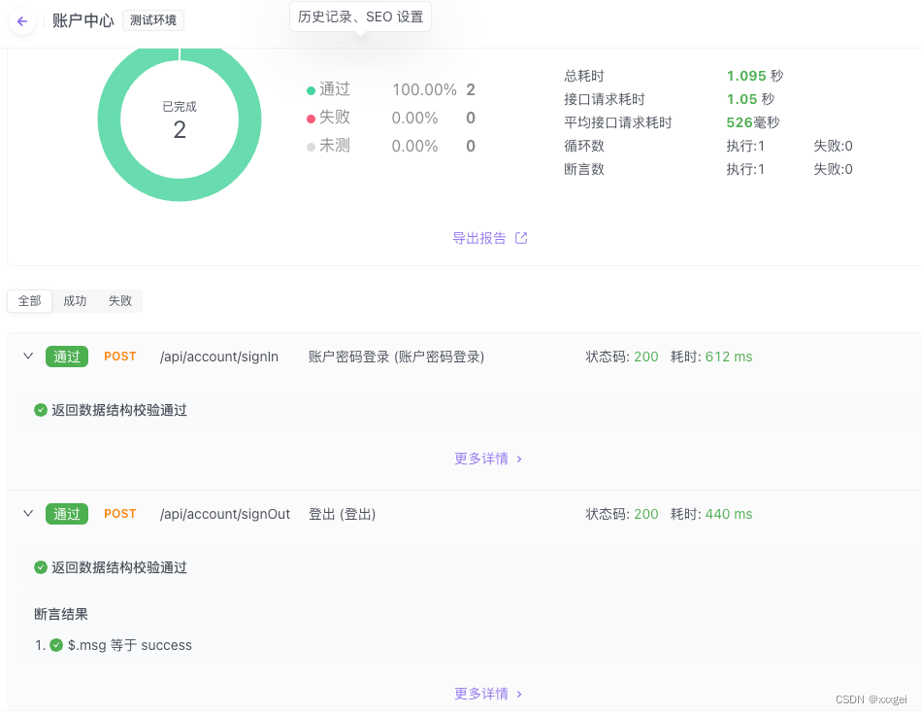921x715 pixels.
Task: Open the export icon next to 导出报告
Action: tap(521, 238)
